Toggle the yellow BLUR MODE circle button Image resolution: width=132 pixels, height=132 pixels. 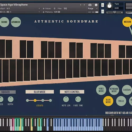point(108,101)
